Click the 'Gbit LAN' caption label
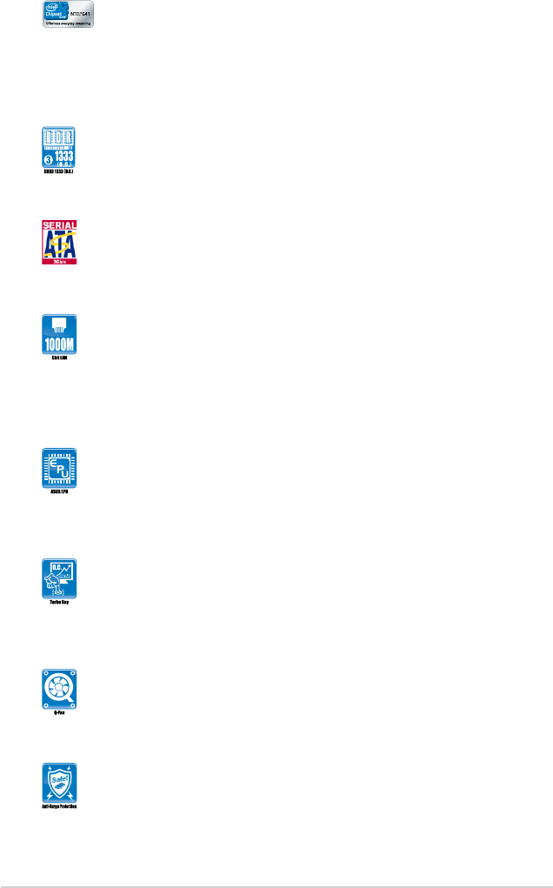Image resolution: width=553 pixels, height=888 pixels. pos(59,358)
